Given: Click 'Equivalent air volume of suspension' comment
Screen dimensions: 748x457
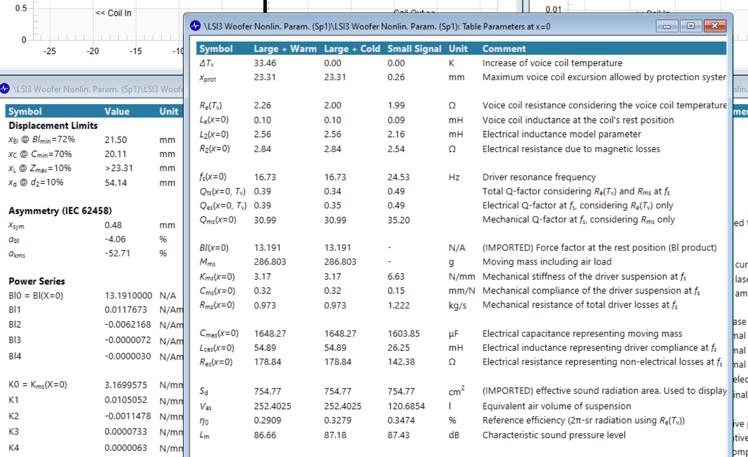Looking at the screenshot, I should coord(557,406).
